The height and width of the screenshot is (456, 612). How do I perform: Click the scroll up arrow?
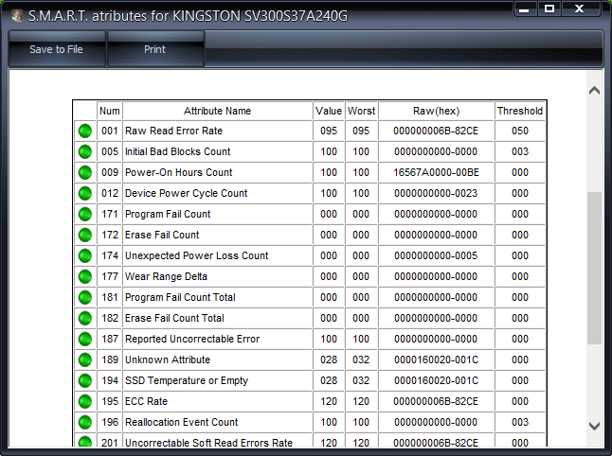click(594, 91)
